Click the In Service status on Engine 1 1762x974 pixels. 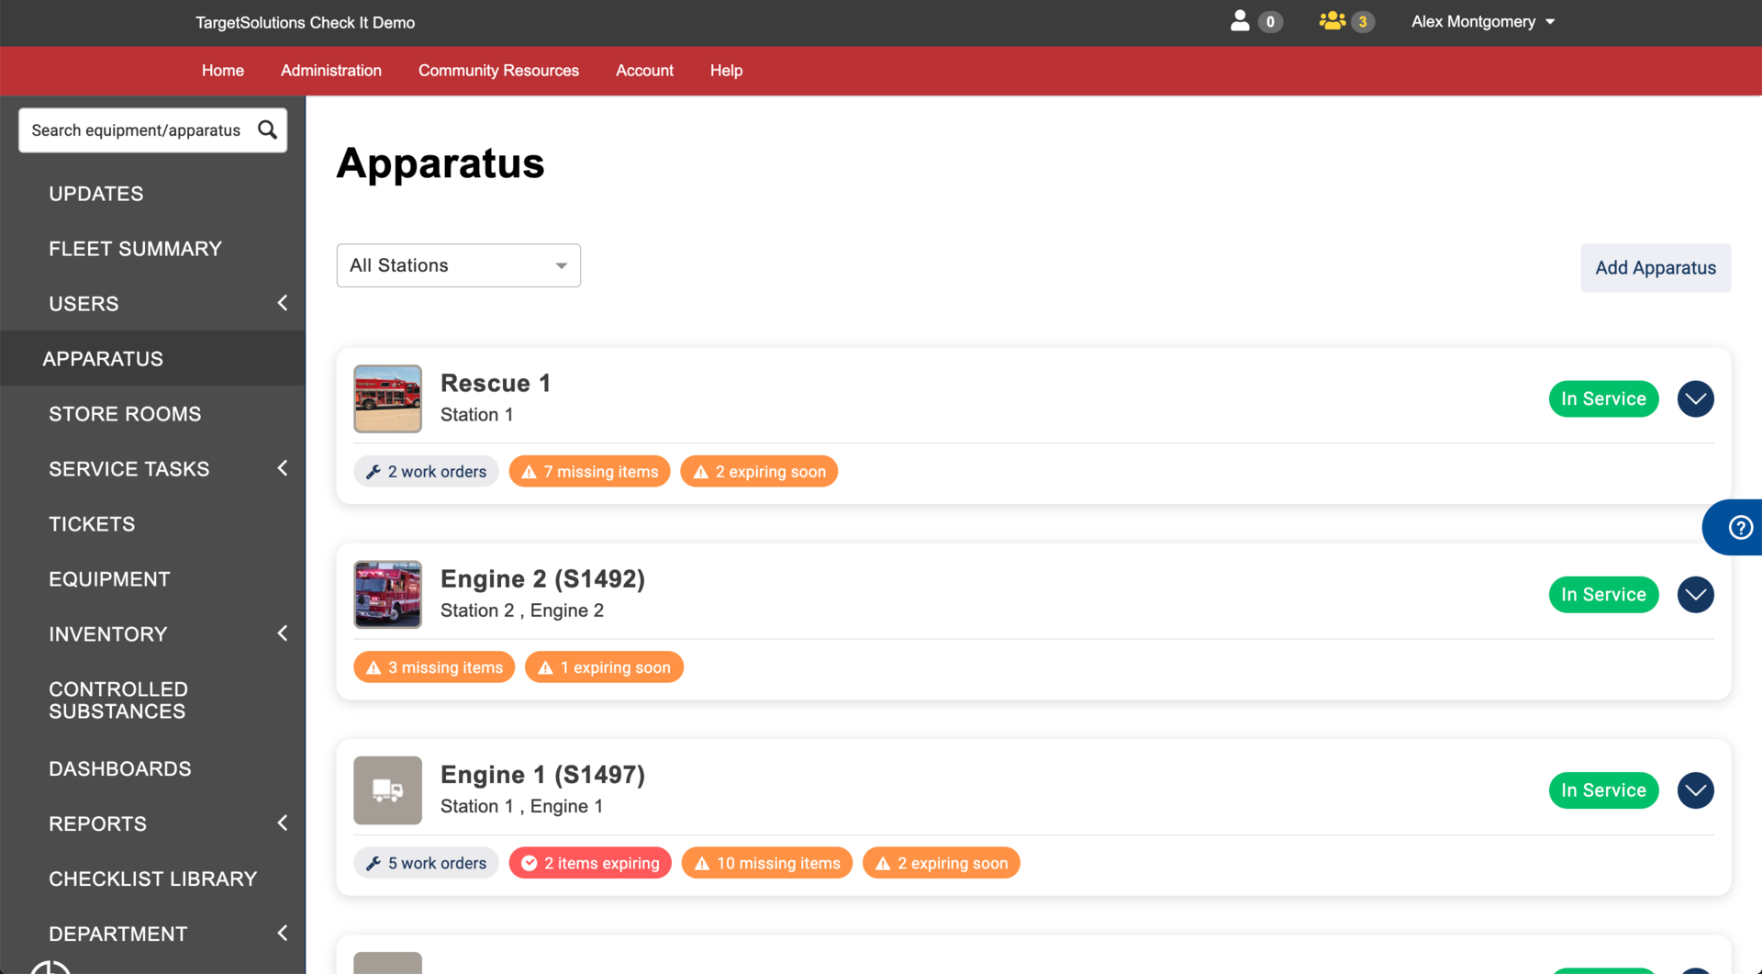(1603, 789)
